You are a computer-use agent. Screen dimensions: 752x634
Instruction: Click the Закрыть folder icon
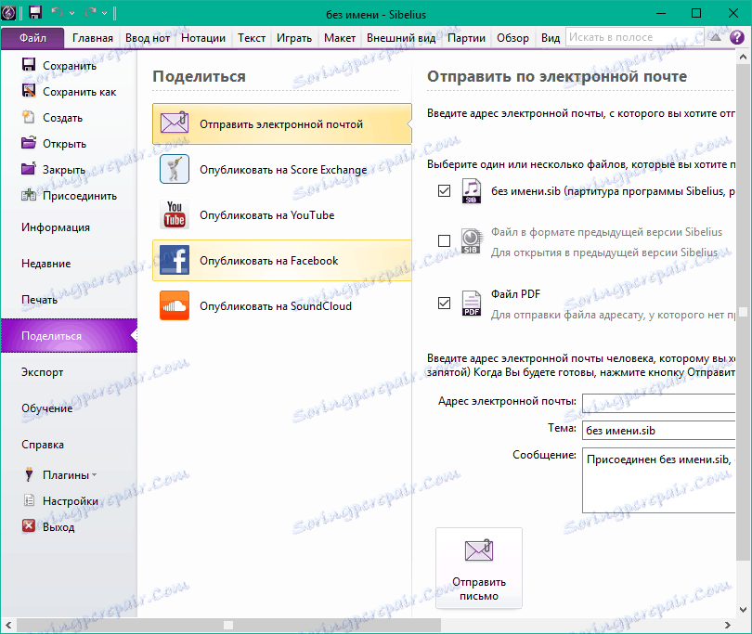29,168
